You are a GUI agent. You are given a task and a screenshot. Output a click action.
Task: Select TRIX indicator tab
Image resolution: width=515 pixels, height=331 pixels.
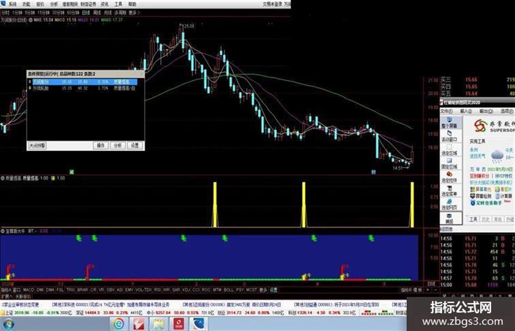(71, 290)
